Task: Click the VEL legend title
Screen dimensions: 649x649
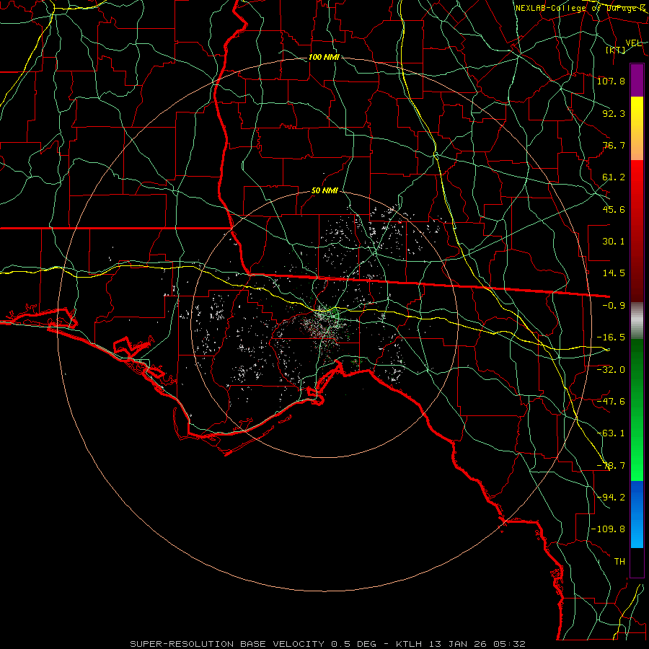Action: pyautogui.click(x=633, y=43)
